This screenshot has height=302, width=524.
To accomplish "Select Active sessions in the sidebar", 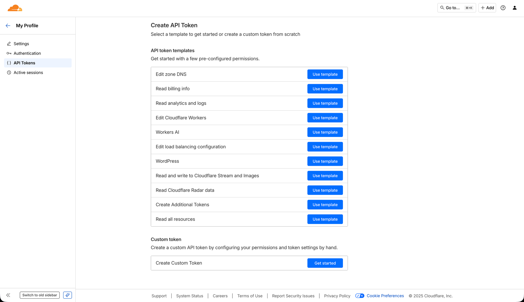I will (28, 72).
